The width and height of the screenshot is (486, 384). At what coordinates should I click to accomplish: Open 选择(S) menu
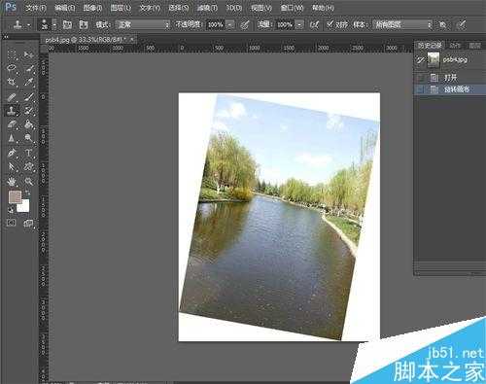point(179,8)
